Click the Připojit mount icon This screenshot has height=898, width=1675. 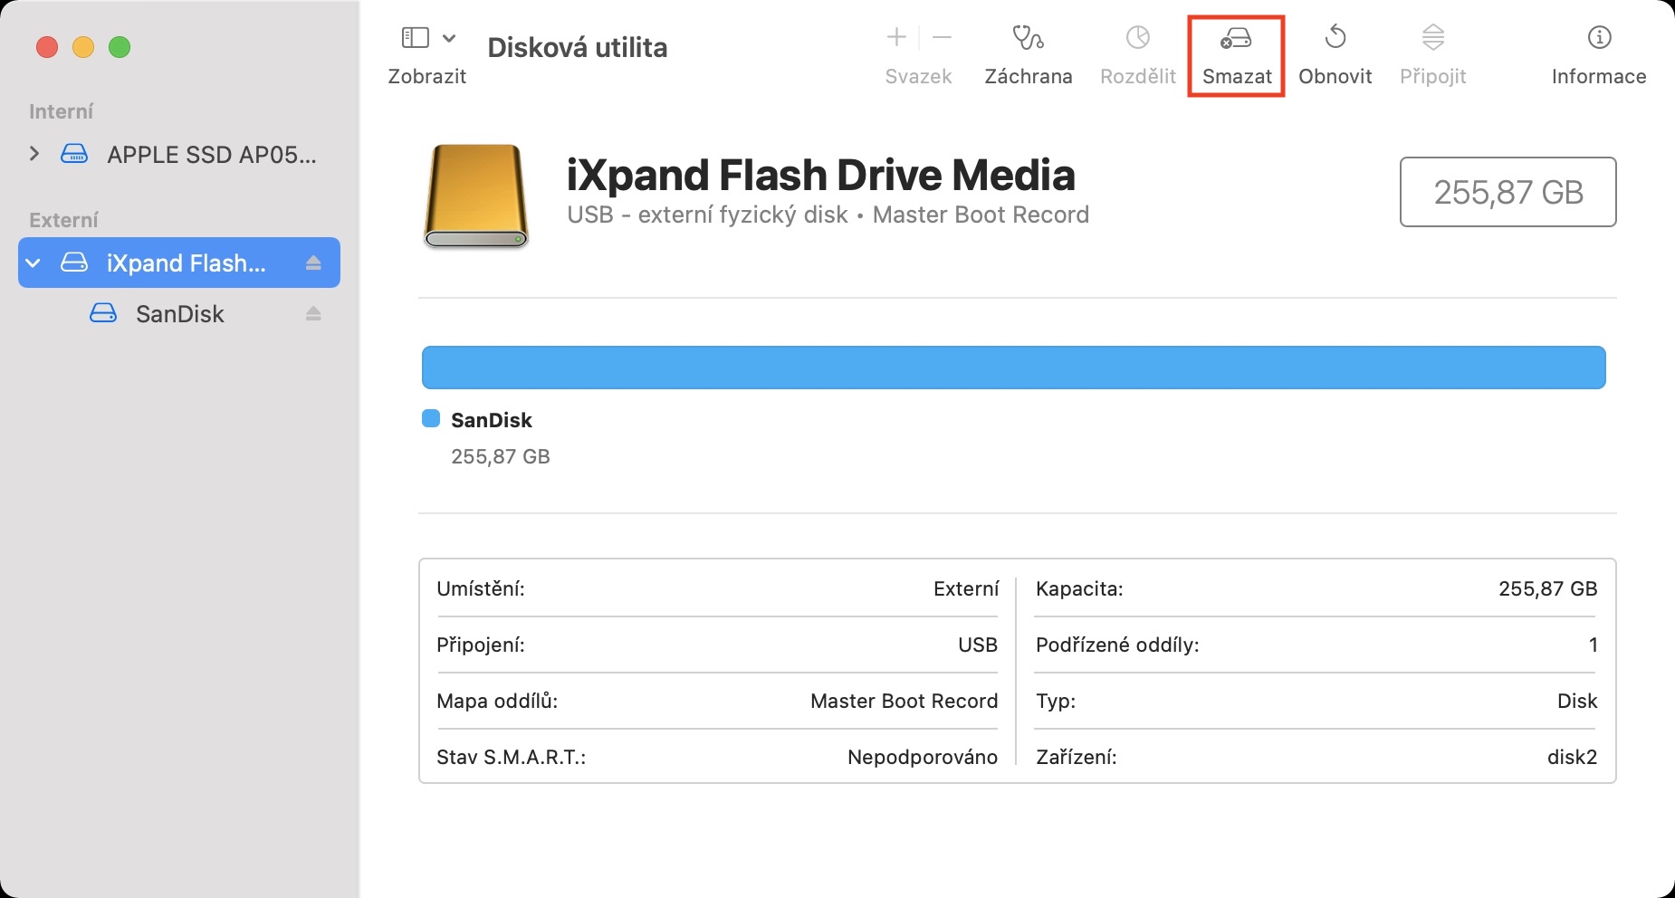[x=1432, y=38]
